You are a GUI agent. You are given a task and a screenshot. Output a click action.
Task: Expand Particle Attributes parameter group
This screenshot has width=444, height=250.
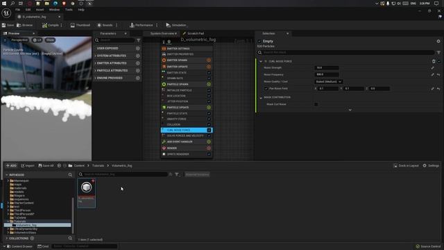click(x=96, y=71)
